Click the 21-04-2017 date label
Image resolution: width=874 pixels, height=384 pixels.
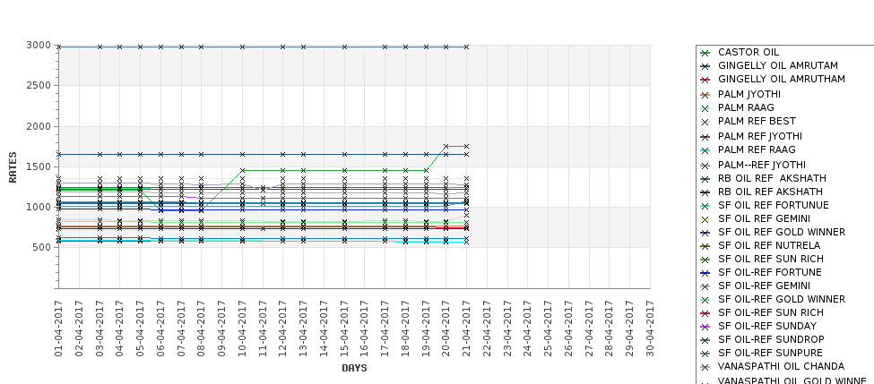[466, 329]
